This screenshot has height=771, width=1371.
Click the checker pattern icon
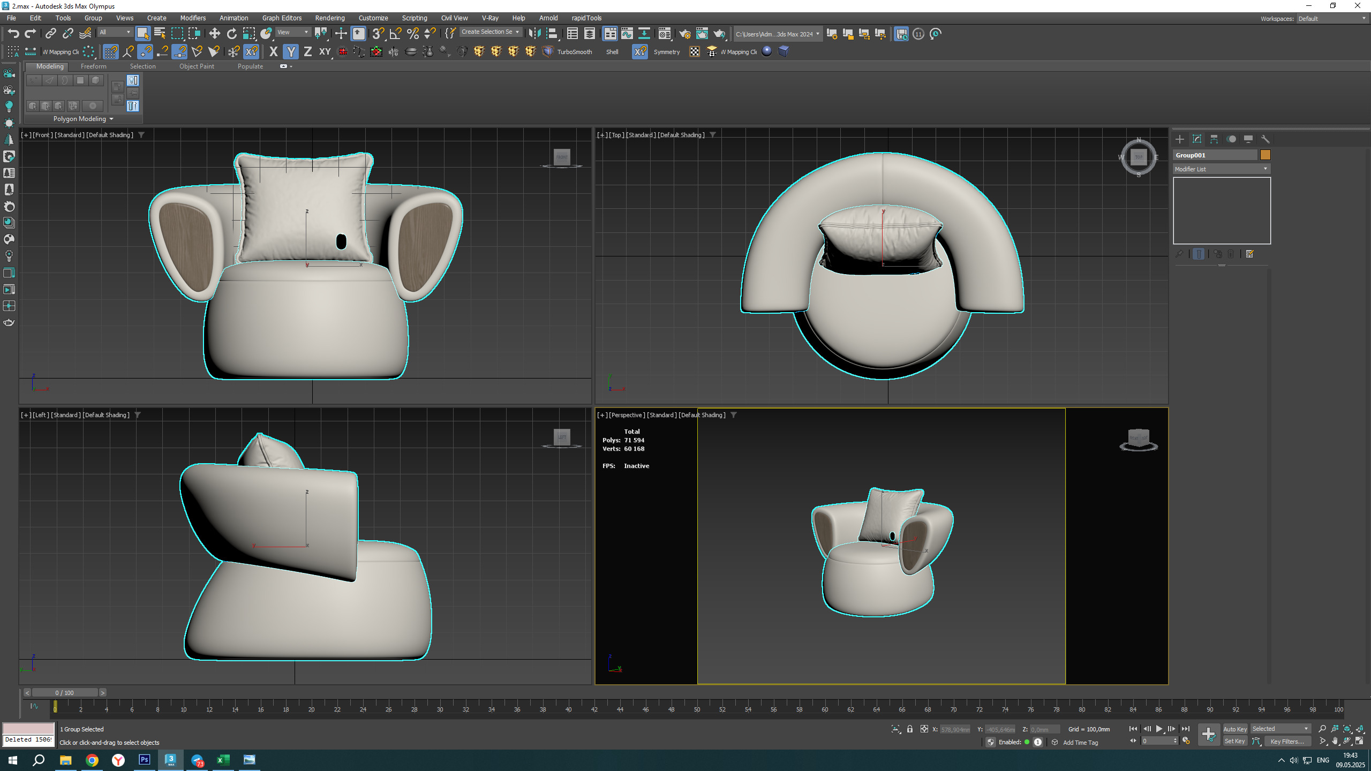pyautogui.click(x=695, y=51)
